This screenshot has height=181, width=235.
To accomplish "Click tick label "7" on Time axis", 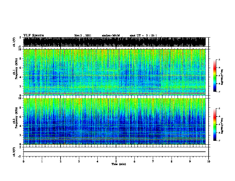I will pos(153,161).
